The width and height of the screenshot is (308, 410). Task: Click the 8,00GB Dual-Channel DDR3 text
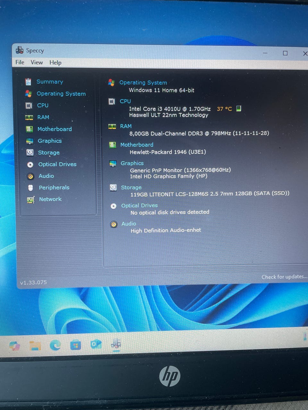(199, 133)
